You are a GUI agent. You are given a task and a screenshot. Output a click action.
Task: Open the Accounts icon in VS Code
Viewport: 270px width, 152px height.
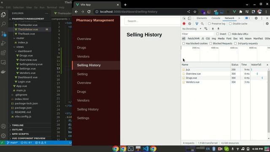(x=3, y=126)
